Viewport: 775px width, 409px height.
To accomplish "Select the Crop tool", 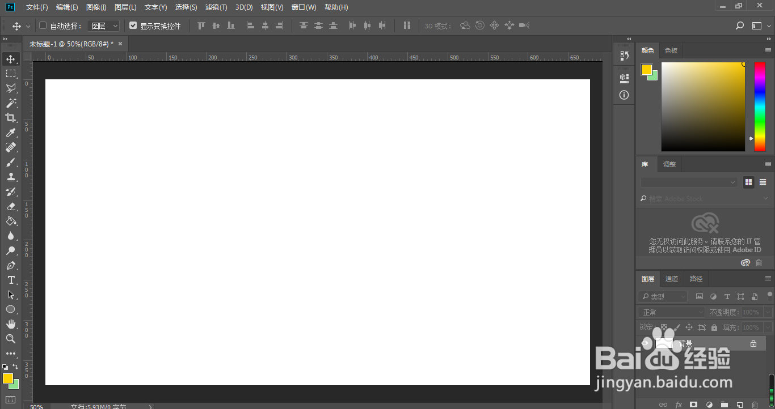I will pos(11,118).
